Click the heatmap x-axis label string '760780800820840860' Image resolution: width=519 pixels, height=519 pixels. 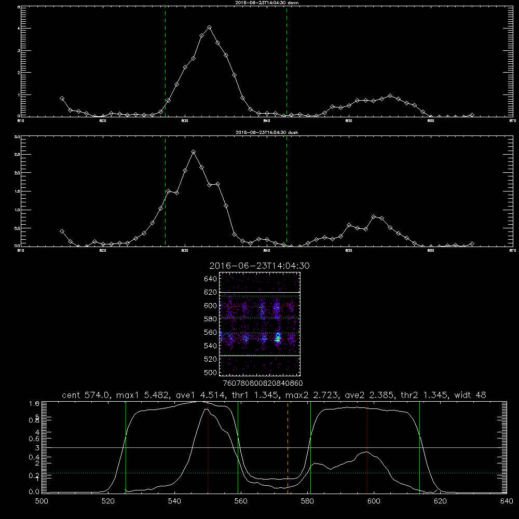point(263,383)
